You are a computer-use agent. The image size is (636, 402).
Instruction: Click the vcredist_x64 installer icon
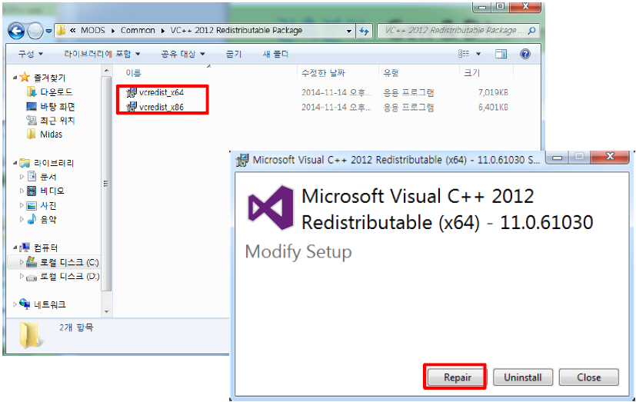click(132, 92)
